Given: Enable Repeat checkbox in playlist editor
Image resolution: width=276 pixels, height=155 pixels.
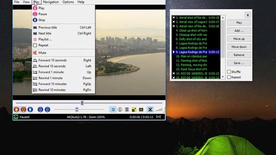Looking at the screenshot, I should pos(229,77).
